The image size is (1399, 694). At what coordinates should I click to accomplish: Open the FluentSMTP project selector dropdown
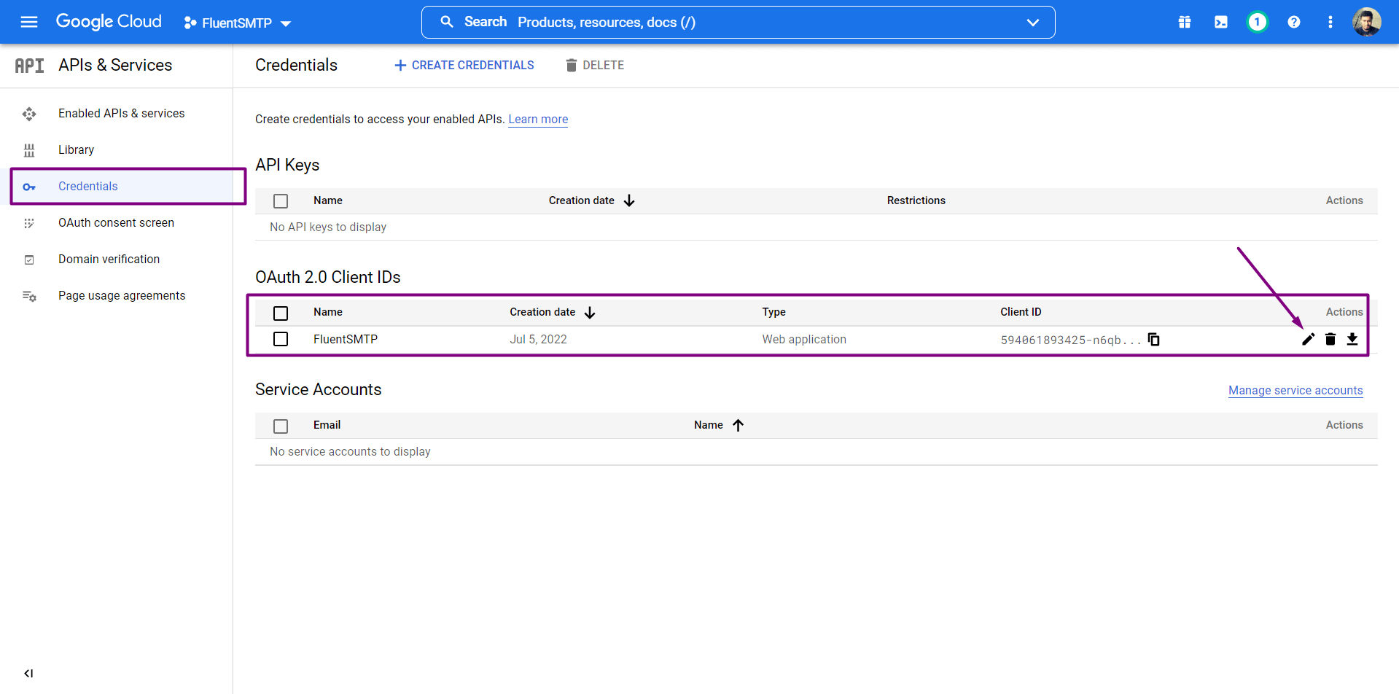coord(238,23)
